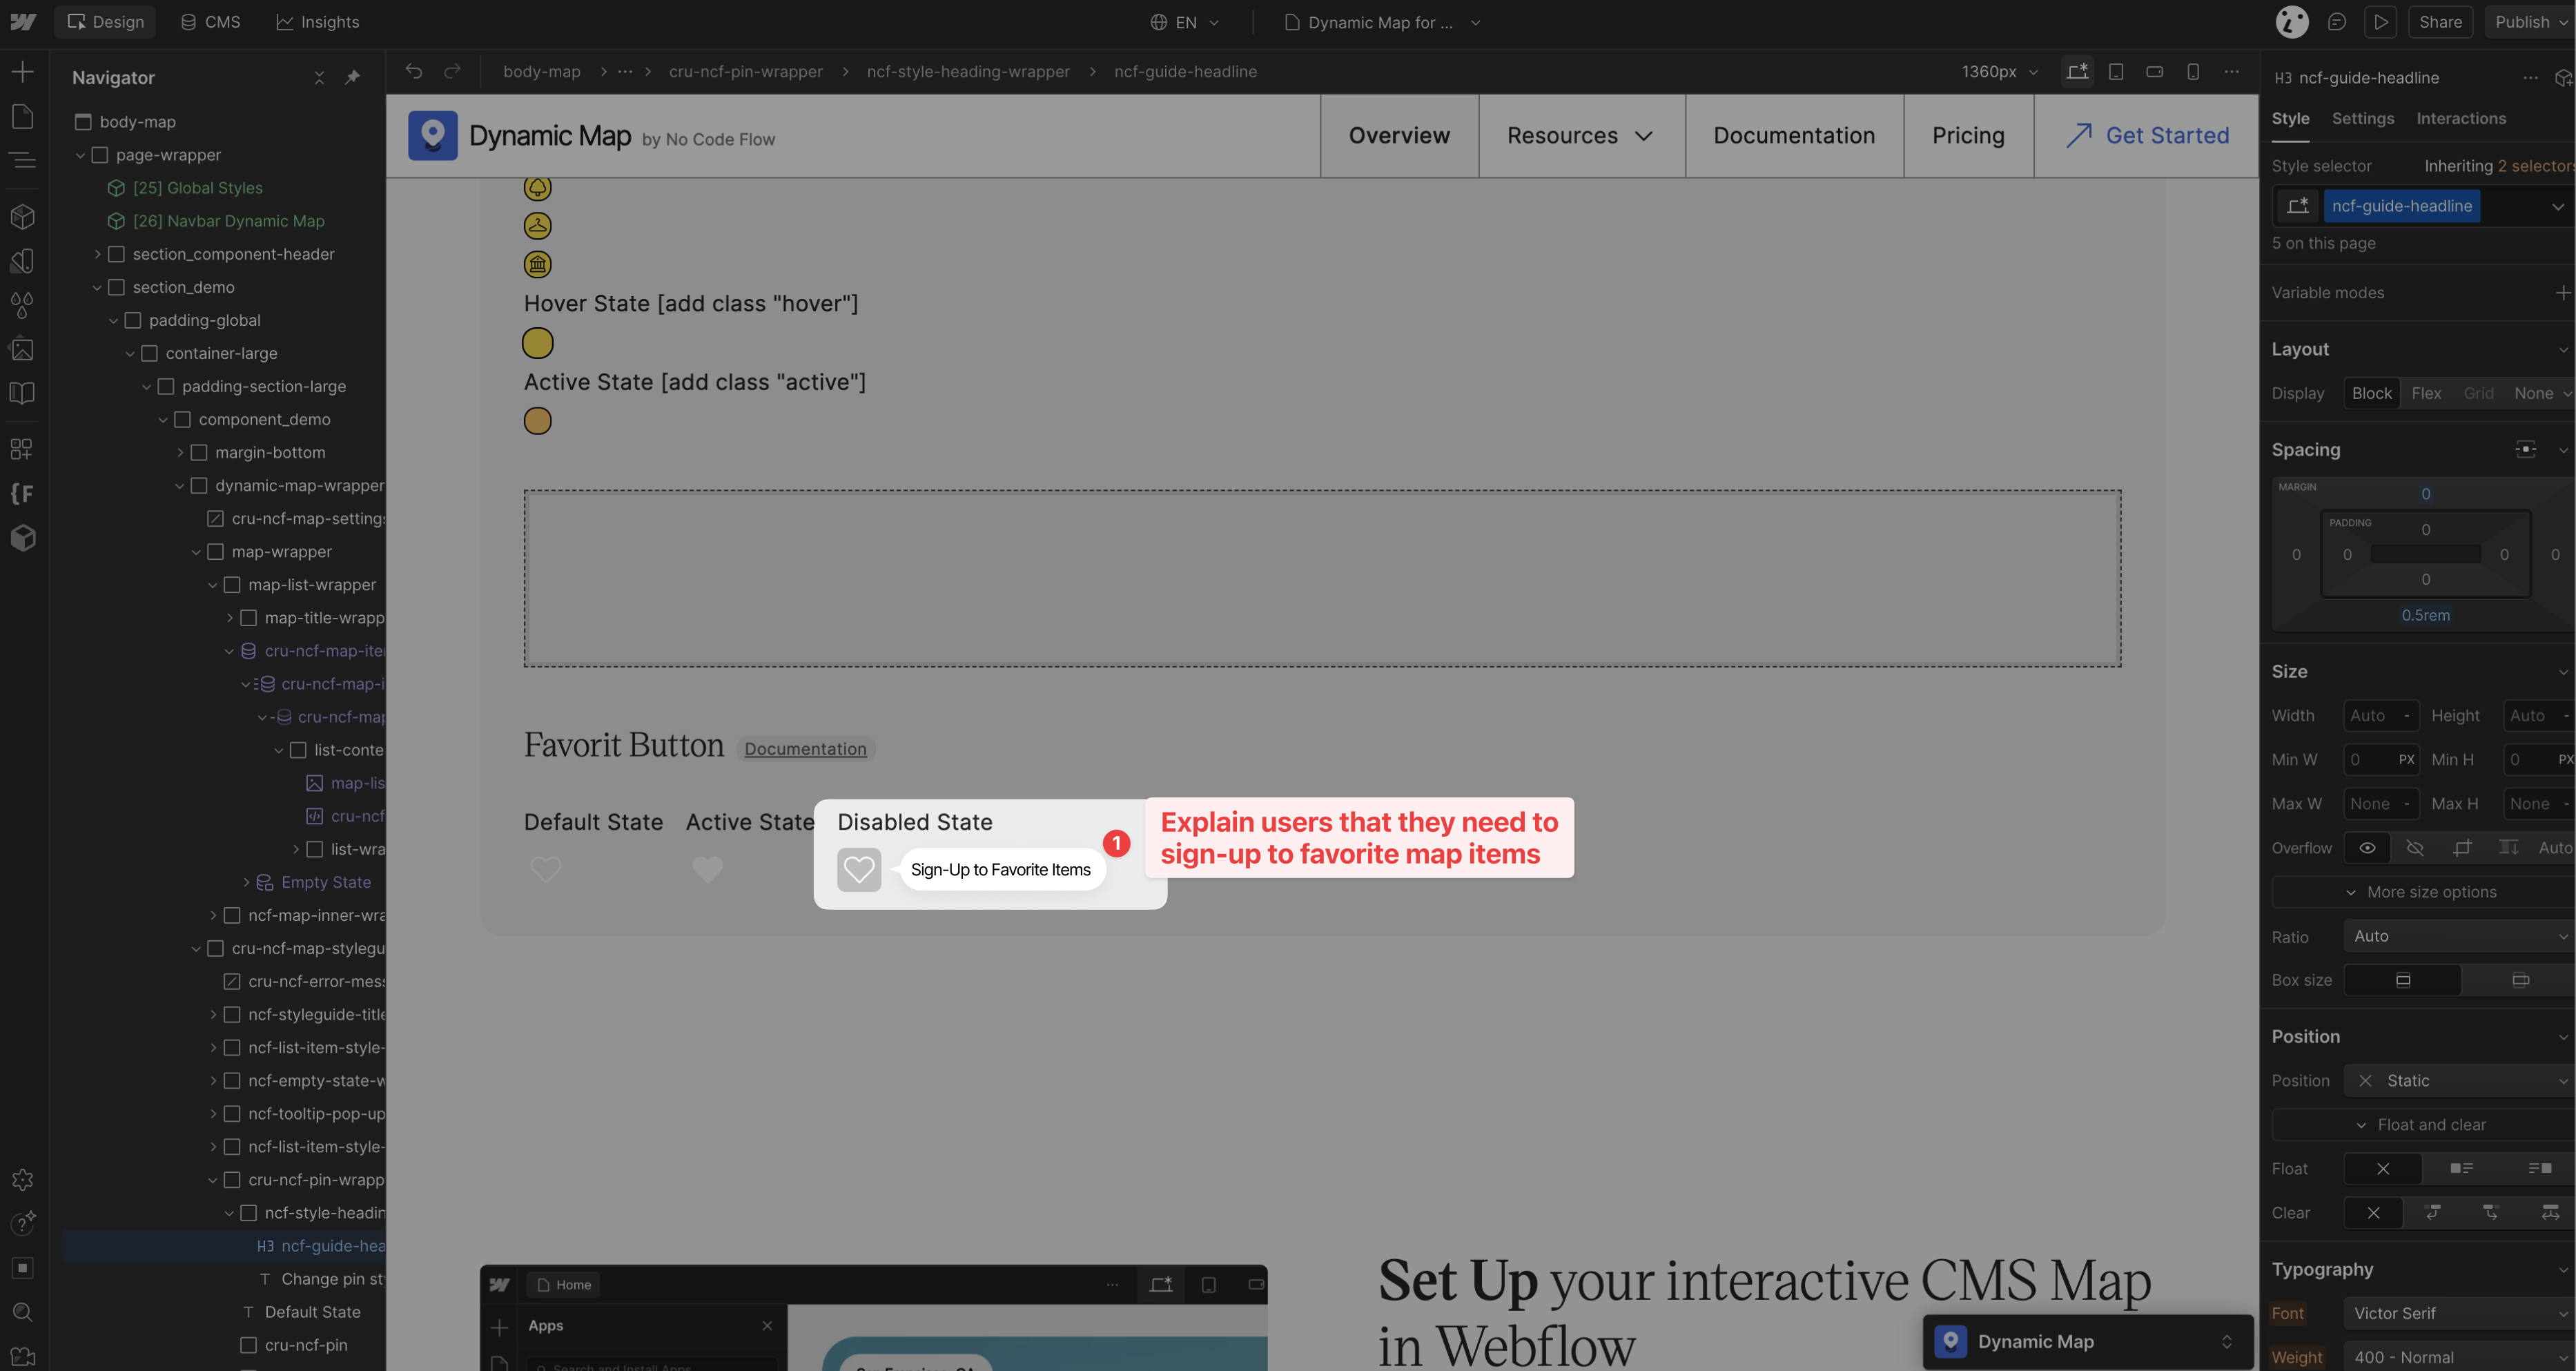Set display to Block
Screen dimensions: 2576x1371
coord(2372,393)
